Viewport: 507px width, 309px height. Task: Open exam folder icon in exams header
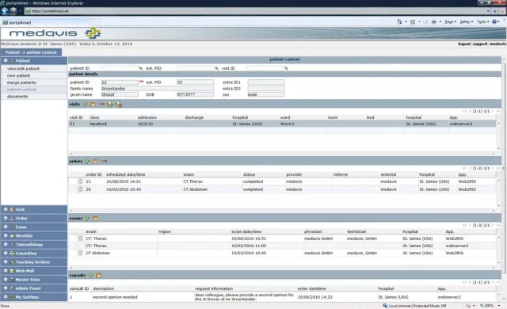coord(95,219)
